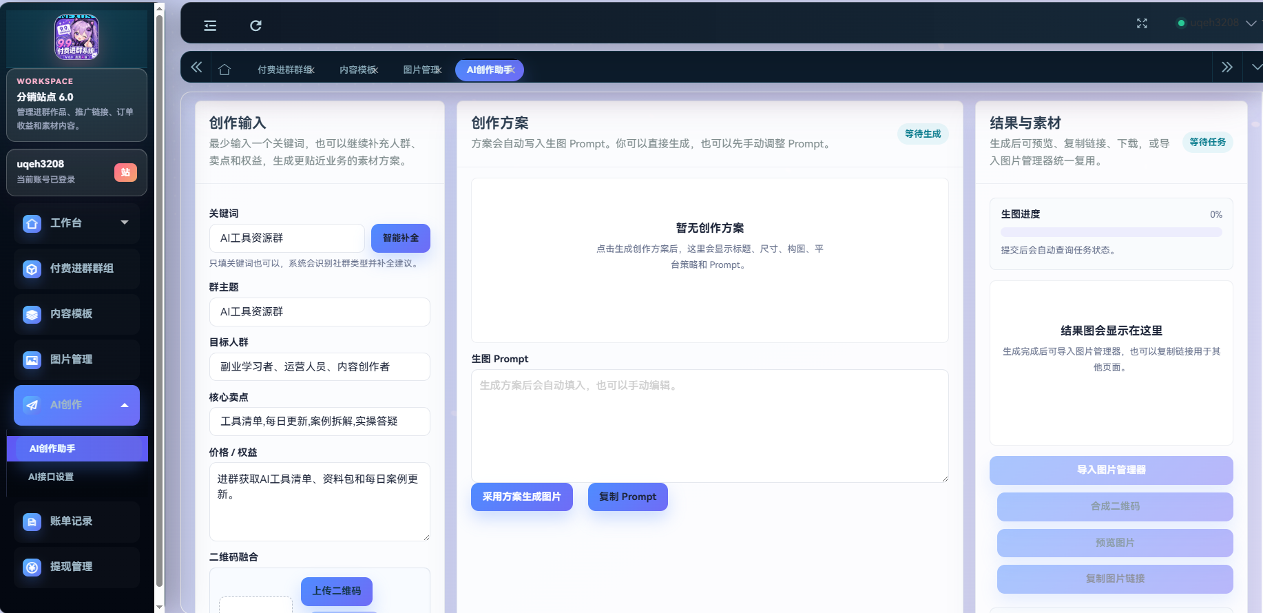Screen dimensions: 1263x613
Task: Click 导入图片管理器 button
Action: (x=1111, y=470)
